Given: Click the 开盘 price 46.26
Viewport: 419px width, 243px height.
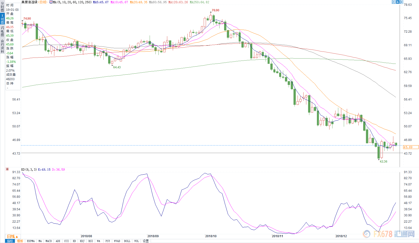Looking at the screenshot, I should pos(10,18).
